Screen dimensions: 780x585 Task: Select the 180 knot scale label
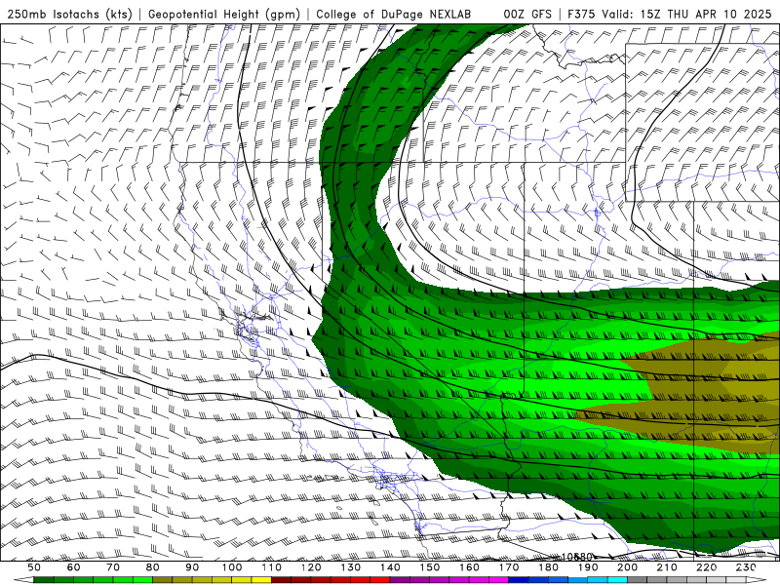(x=548, y=567)
